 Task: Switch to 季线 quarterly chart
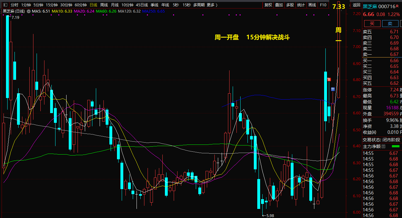click(x=154, y=5)
